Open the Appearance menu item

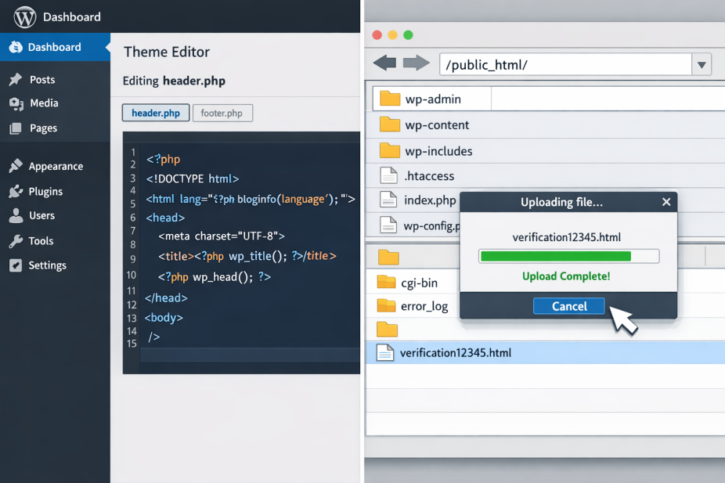tap(56, 166)
